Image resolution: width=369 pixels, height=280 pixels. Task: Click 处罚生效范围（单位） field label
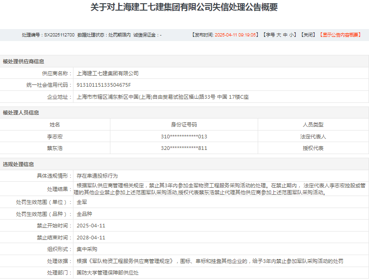43,202
